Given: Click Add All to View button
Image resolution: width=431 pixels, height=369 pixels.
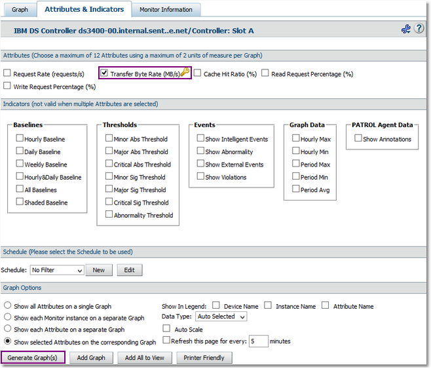Looking at the screenshot, I should (145, 358).
